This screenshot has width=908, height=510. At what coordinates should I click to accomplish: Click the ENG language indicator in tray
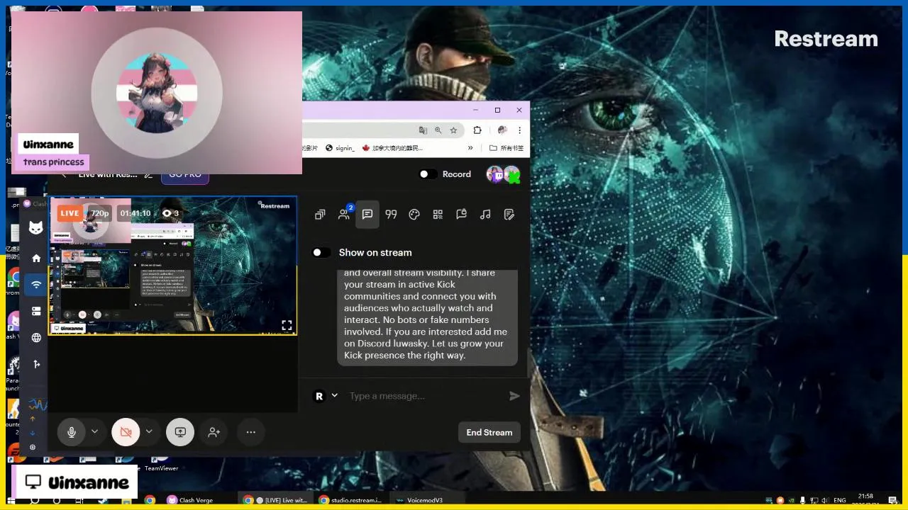click(x=839, y=500)
